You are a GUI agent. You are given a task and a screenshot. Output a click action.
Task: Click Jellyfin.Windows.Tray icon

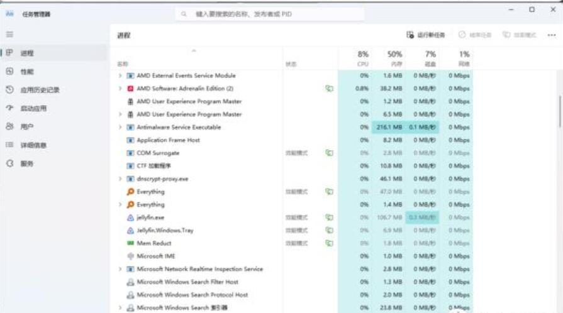click(x=130, y=231)
